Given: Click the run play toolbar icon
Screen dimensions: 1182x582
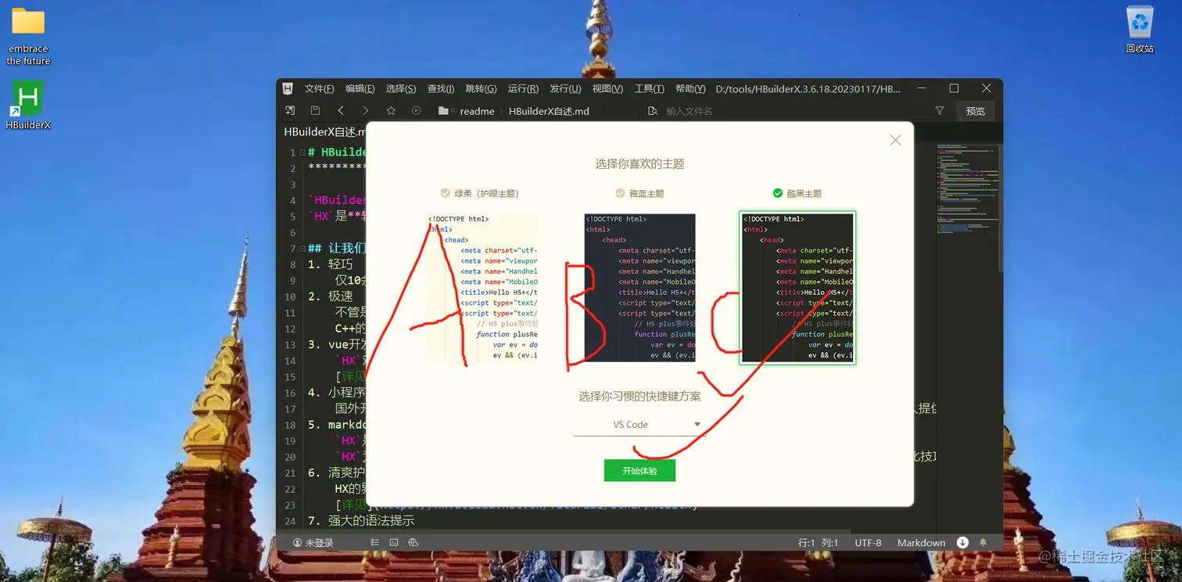Looking at the screenshot, I should (x=416, y=111).
